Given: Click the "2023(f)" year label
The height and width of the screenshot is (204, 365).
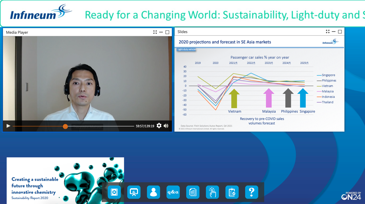Looking at the screenshot, I should coord(269,63).
